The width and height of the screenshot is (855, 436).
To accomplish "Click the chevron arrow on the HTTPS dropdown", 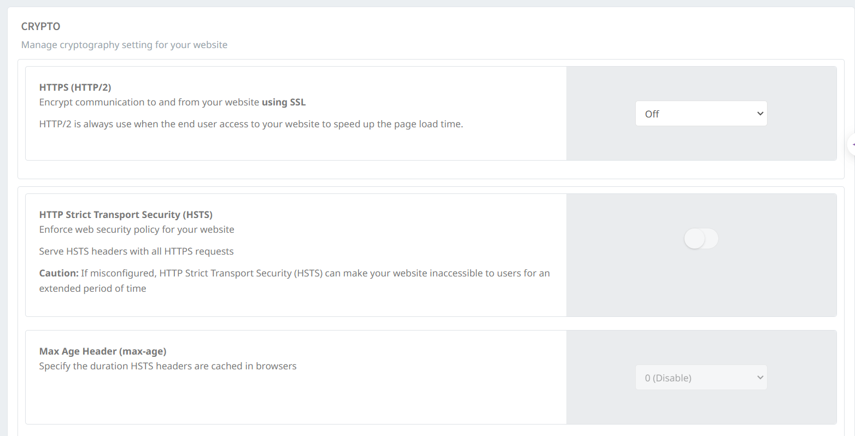I will (x=760, y=114).
